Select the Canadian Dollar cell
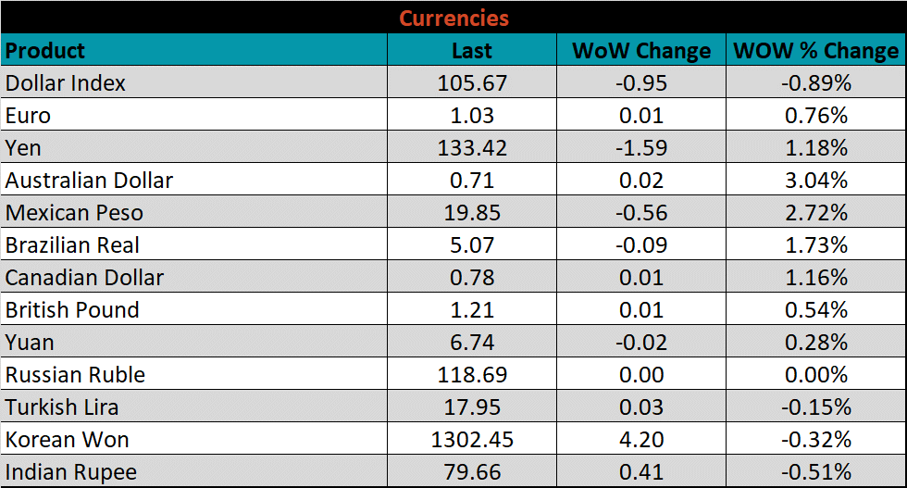The width and height of the screenshot is (907, 488). [84, 278]
